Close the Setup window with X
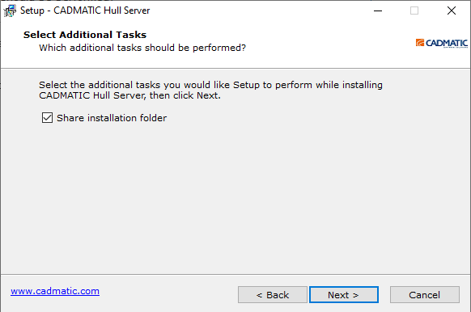This screenshot has width=471, height=312. tap(452, 11)
